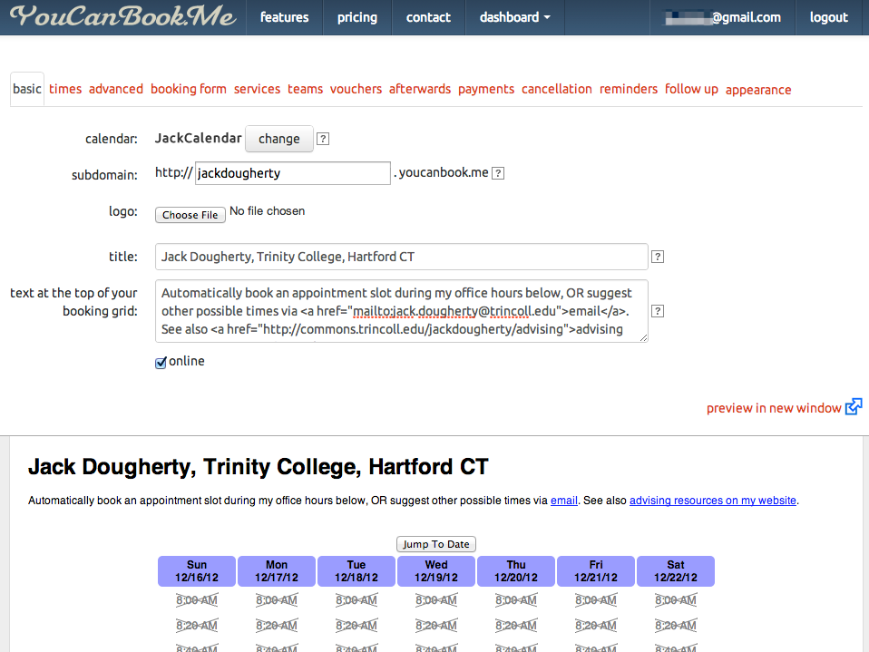Screen dimensions: 869x652
Task: Click the 8:00 AM slot under Wednesday
Action: pos(436,600)
